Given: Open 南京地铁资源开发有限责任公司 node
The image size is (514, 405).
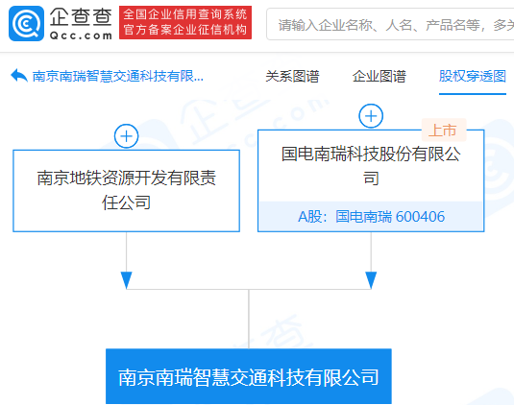Looking at the screenshot, I should (126, 191).
